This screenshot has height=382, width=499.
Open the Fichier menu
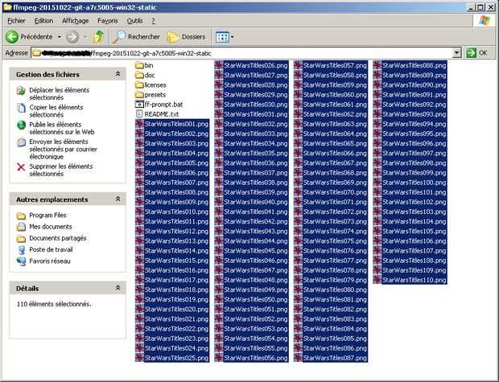click(16, 21)
